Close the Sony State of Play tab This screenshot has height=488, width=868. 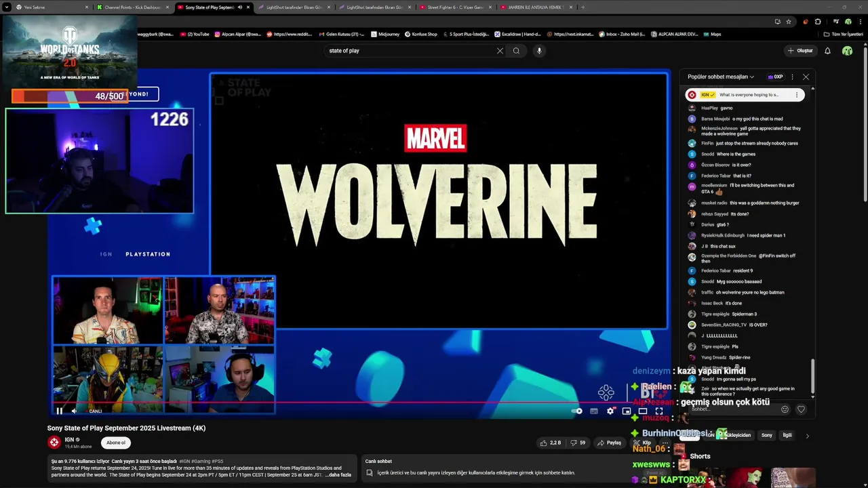[248, 7]
